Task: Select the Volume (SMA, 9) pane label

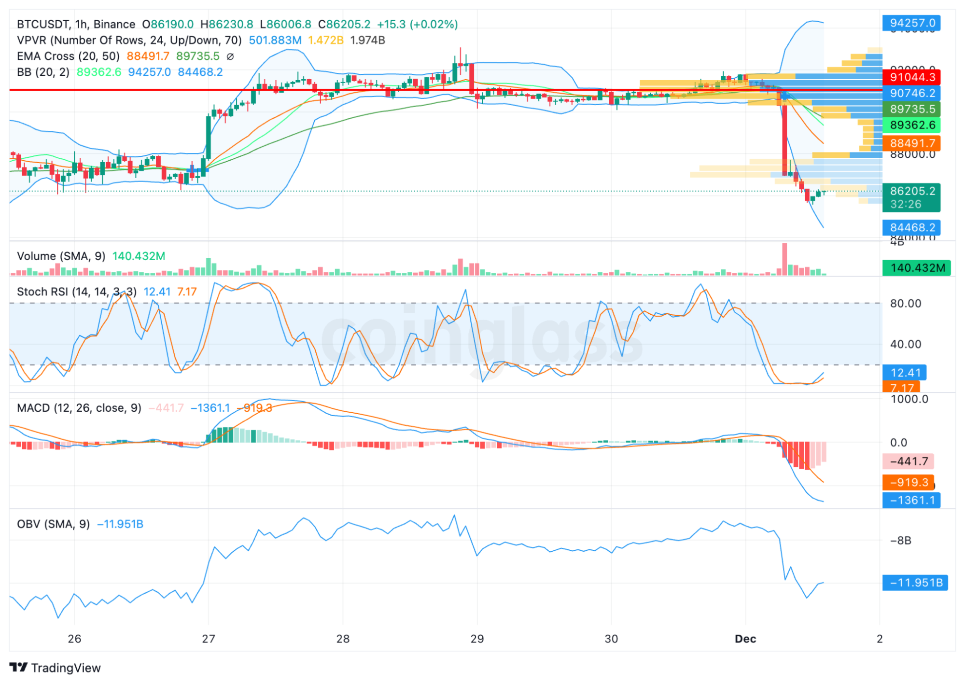Action: click(x=61, y=256)
